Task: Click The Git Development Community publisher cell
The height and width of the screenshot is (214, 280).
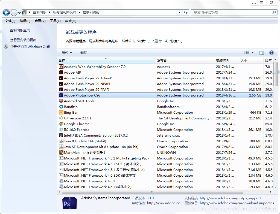Action: click(183, 118)
